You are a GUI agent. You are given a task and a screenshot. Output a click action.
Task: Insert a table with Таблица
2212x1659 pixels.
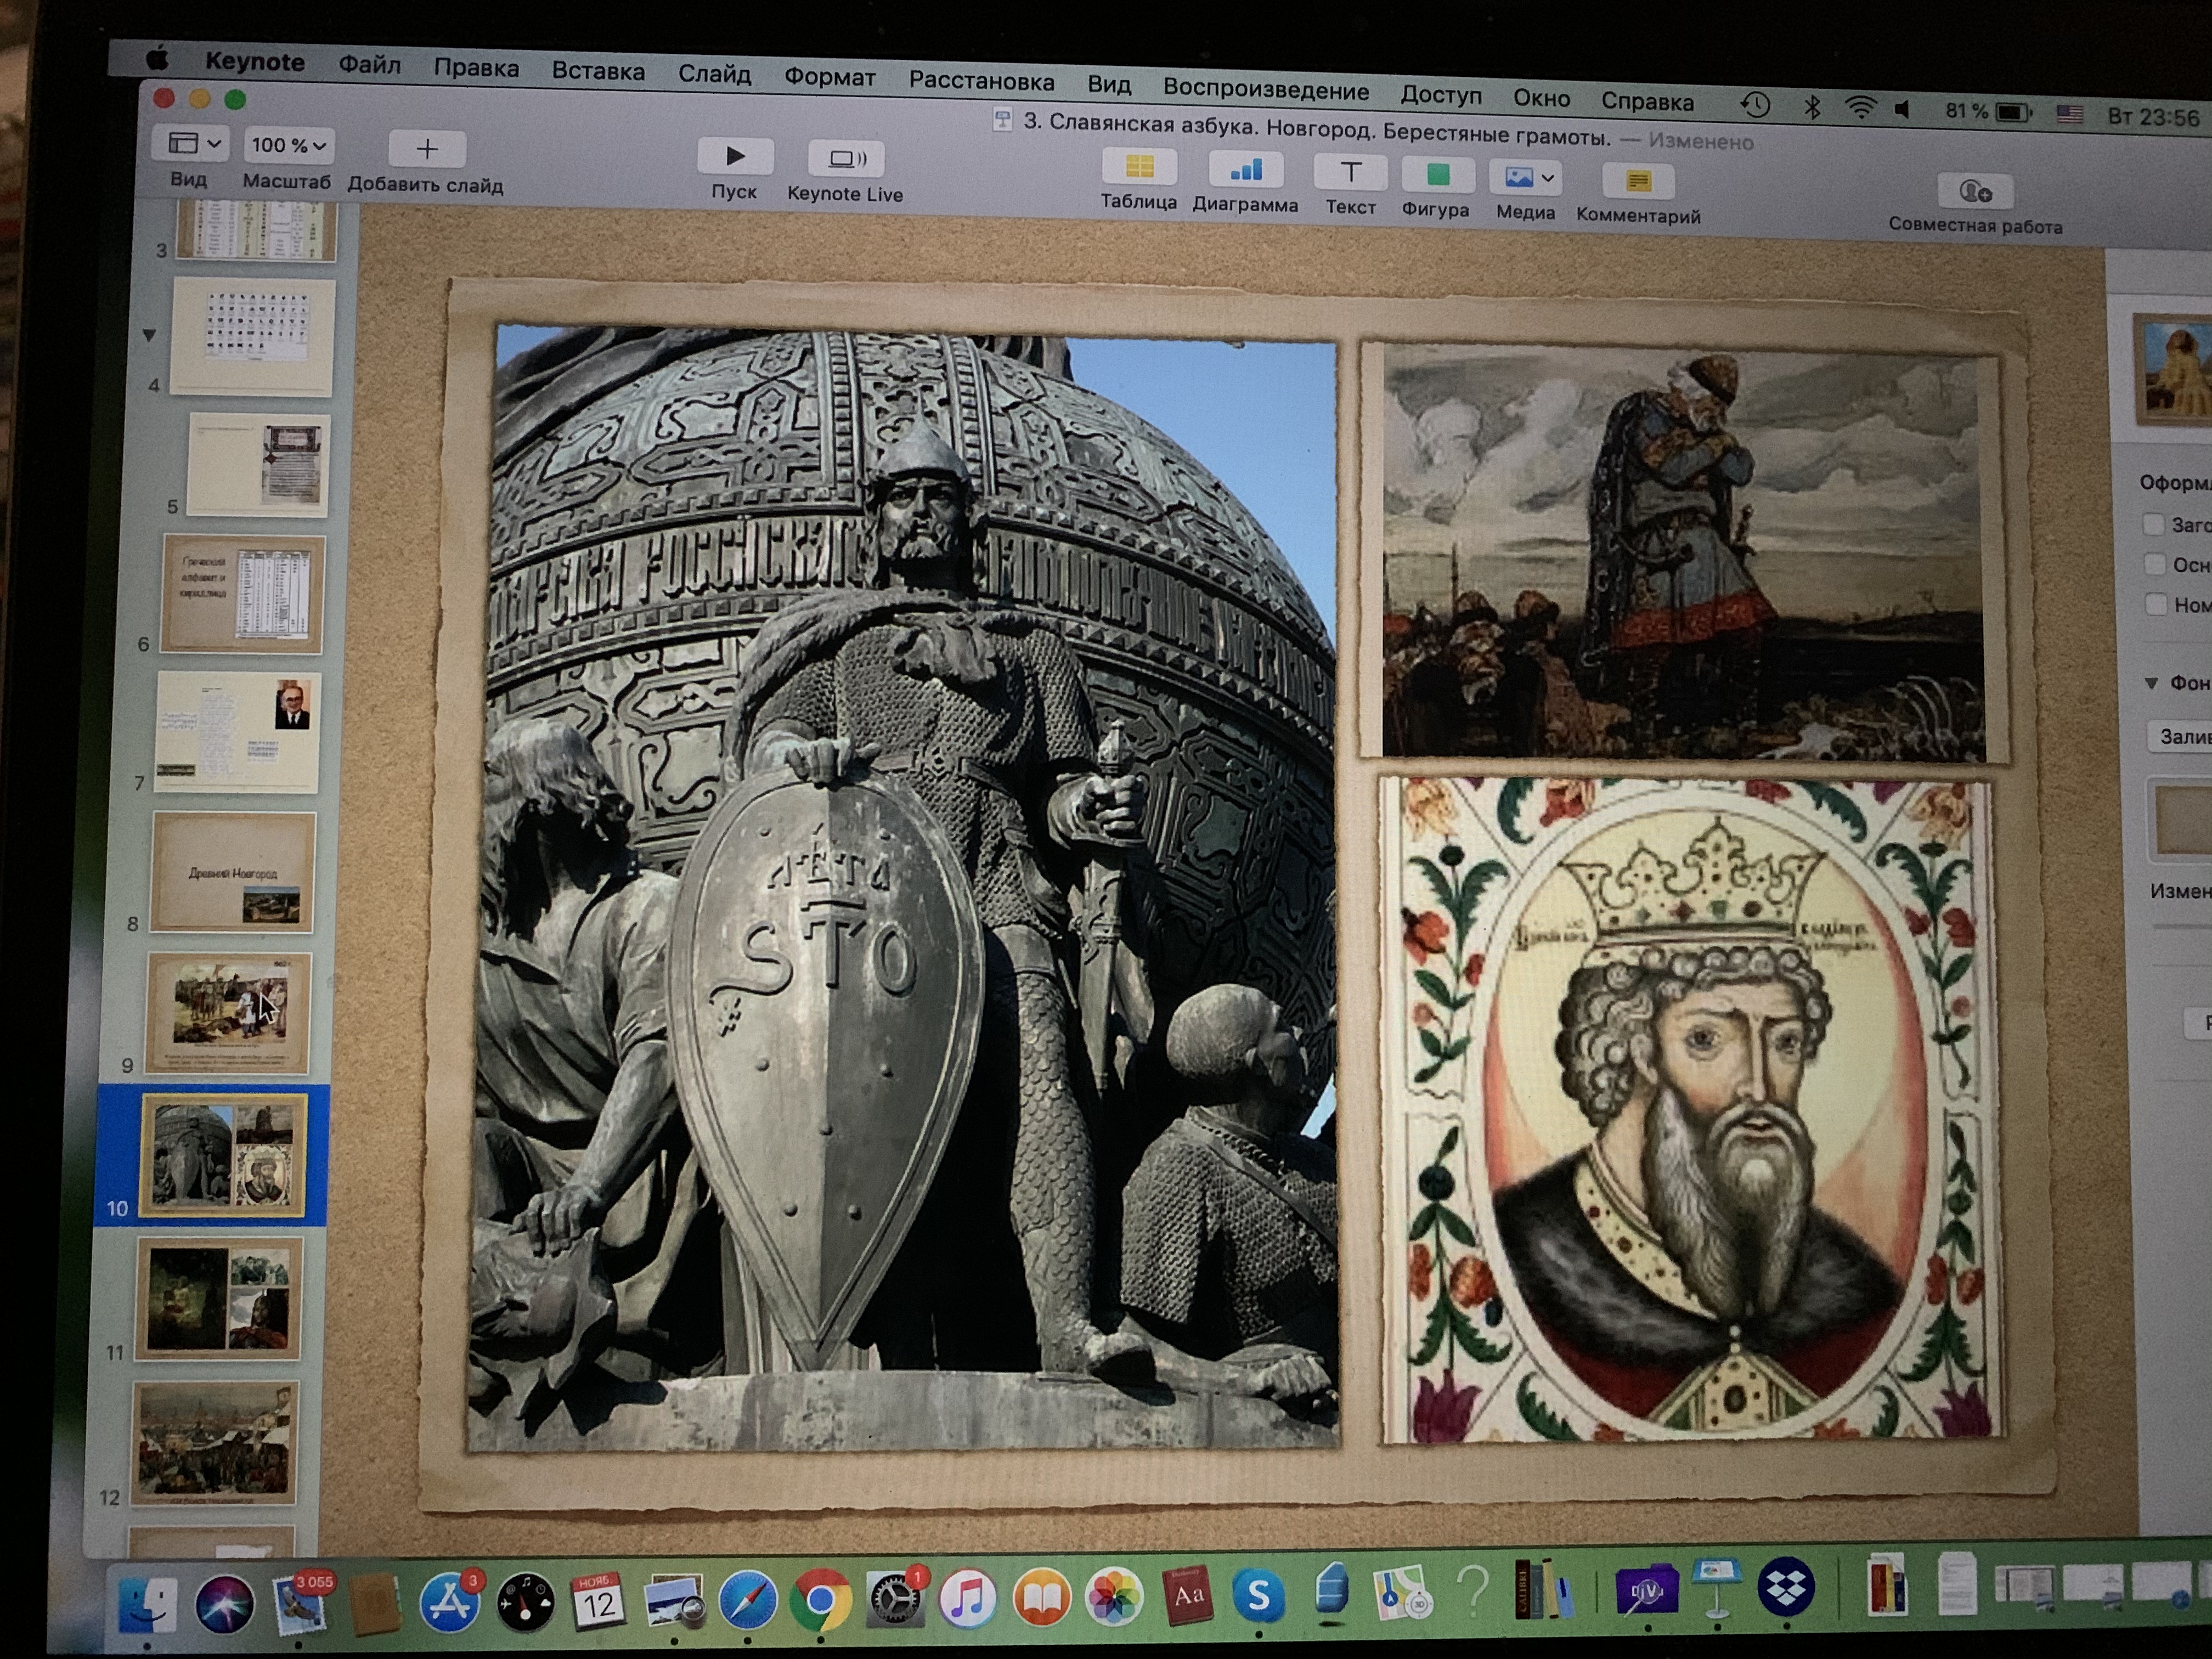tap(1139, 167)
